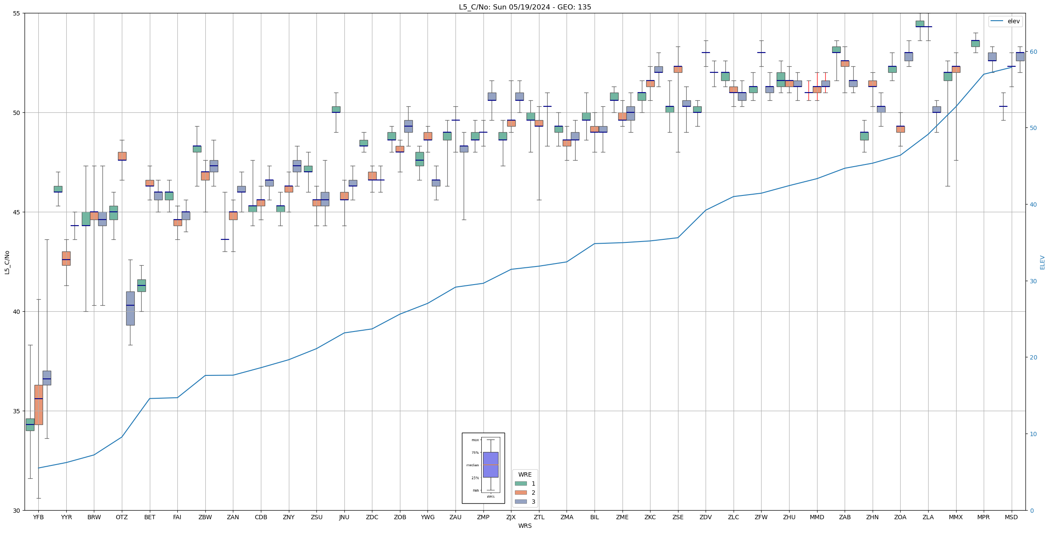Click the x-axis label 'ZHU'
This screenshot has height=533, width=1050.
tap(789, 517)
